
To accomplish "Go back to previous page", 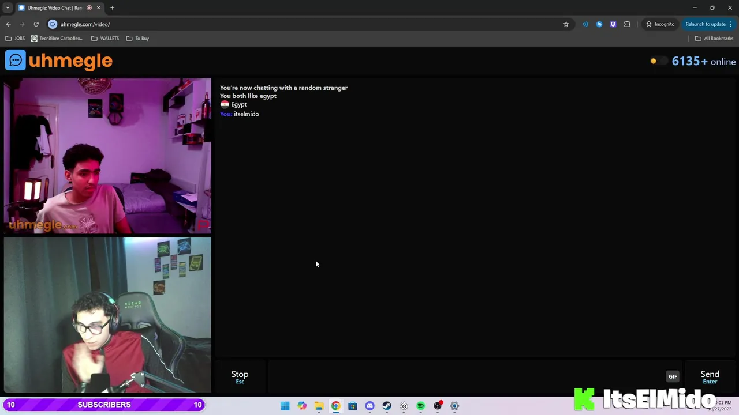I will (8, 24).
